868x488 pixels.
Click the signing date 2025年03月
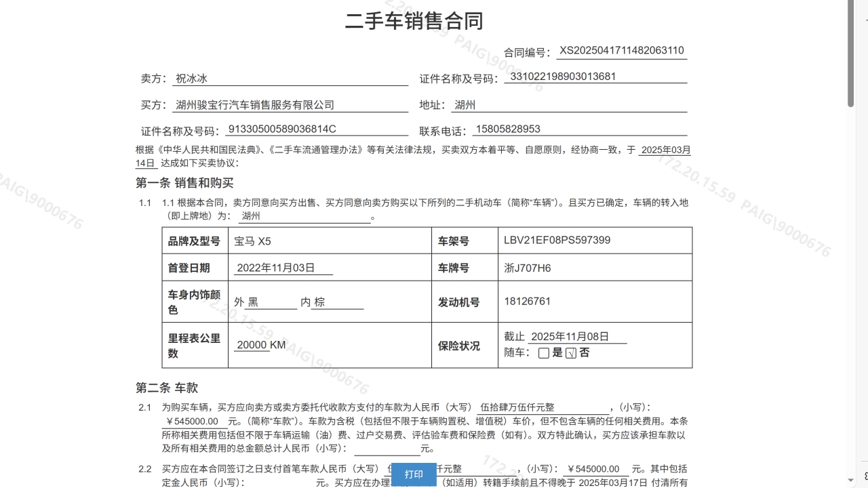click(x=665, y=150)
